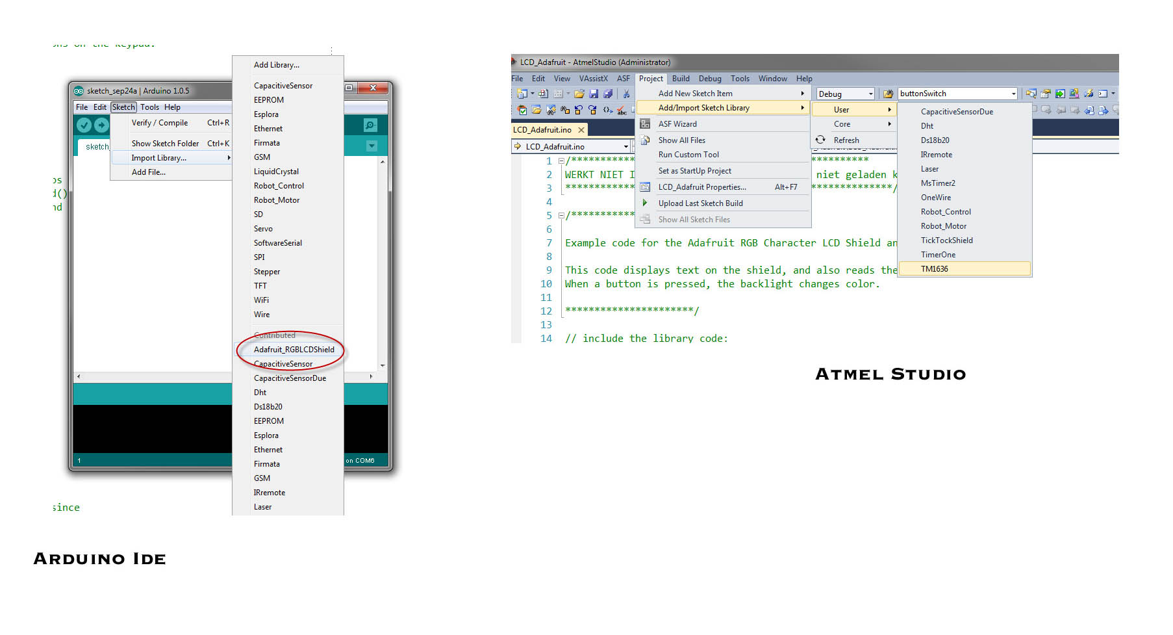Click the Arduino editor vertical scrollbar down arrow
This screenshot has width=1173, height=635.
(x=383, y=365)
